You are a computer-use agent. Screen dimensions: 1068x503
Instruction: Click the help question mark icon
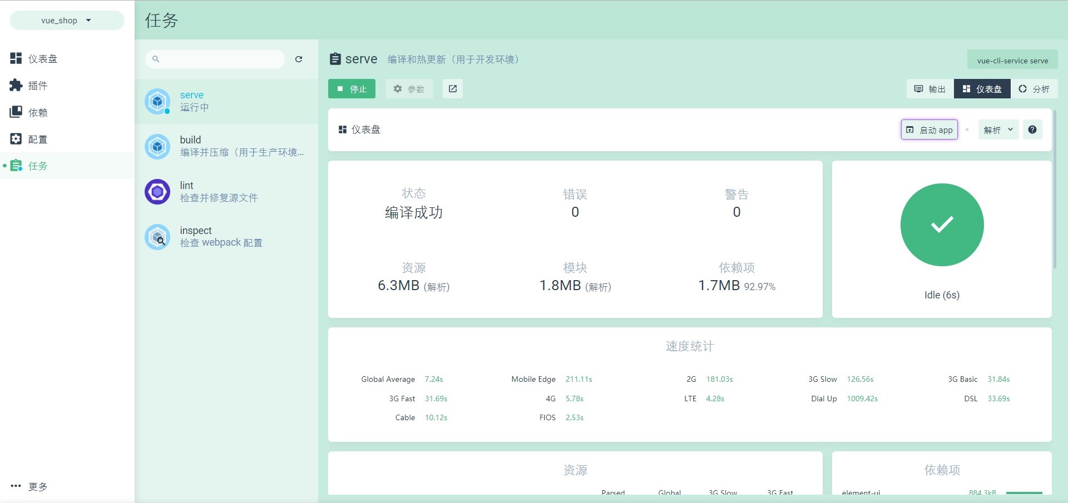coord(1032,130)
